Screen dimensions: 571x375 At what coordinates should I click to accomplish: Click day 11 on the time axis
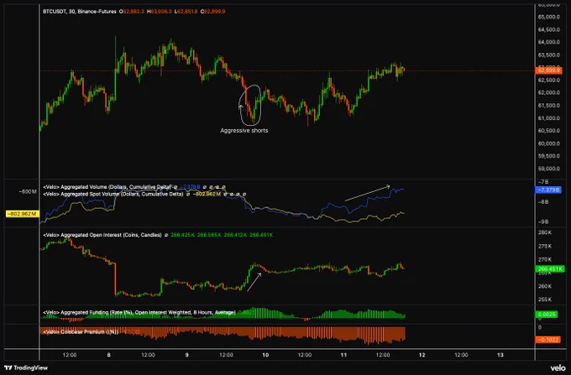point(343,355)
